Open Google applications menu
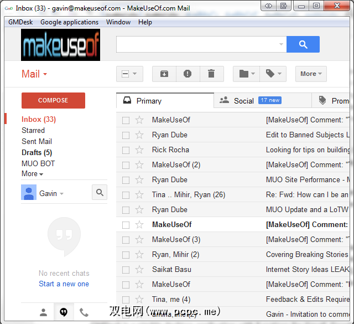Screen dimensions: 354x324 click(x=69, y=22)
